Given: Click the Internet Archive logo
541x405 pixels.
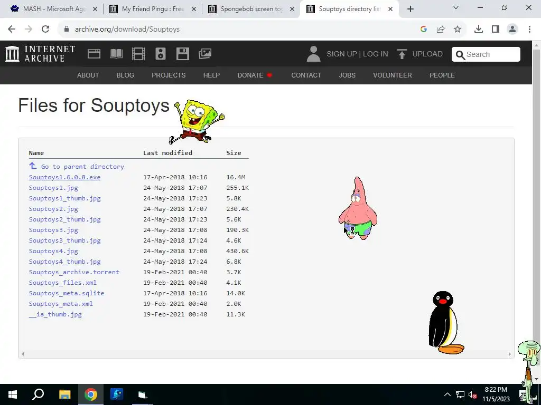Looking at the screenshot, I should [x=40, y=54].
